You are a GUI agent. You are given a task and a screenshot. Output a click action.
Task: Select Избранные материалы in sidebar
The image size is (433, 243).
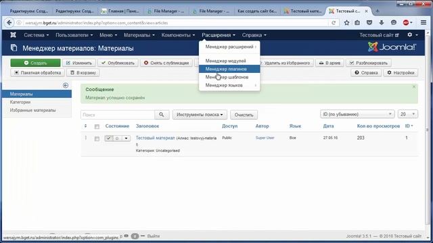click(32, 110)
